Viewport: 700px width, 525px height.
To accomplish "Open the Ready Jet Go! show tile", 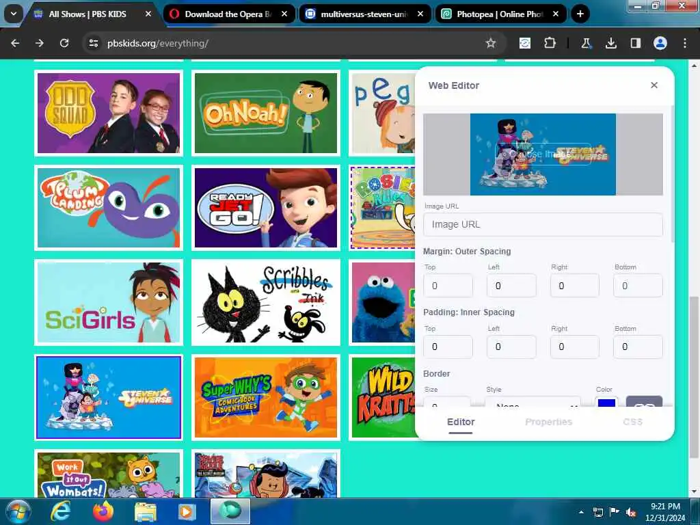I will (266, 208).
